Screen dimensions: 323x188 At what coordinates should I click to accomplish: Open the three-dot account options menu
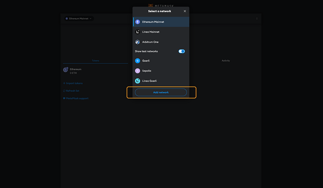(x=257, y=18)
